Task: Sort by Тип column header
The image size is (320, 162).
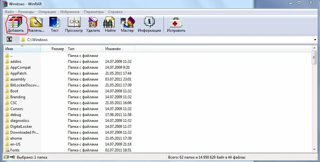Action: (85, 49)
